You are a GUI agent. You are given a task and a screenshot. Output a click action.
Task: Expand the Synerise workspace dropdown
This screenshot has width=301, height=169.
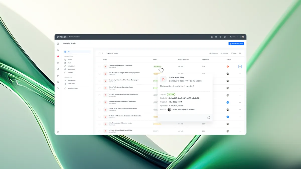[234, 37]
